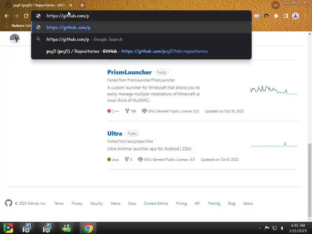The width and height of the screenshot is (312, 234).
Task: Close the pog5 Repositories tab
Action: coord(71,5)
